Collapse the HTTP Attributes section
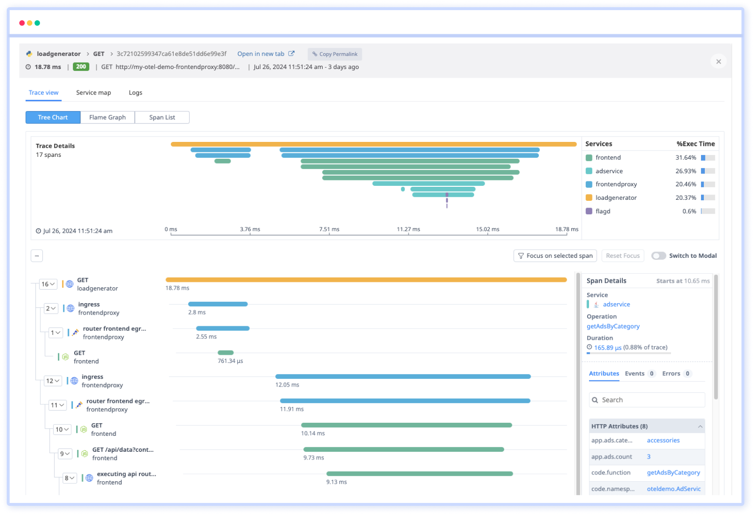The width and height of the screenshot is (754, 515). [700, 426]
